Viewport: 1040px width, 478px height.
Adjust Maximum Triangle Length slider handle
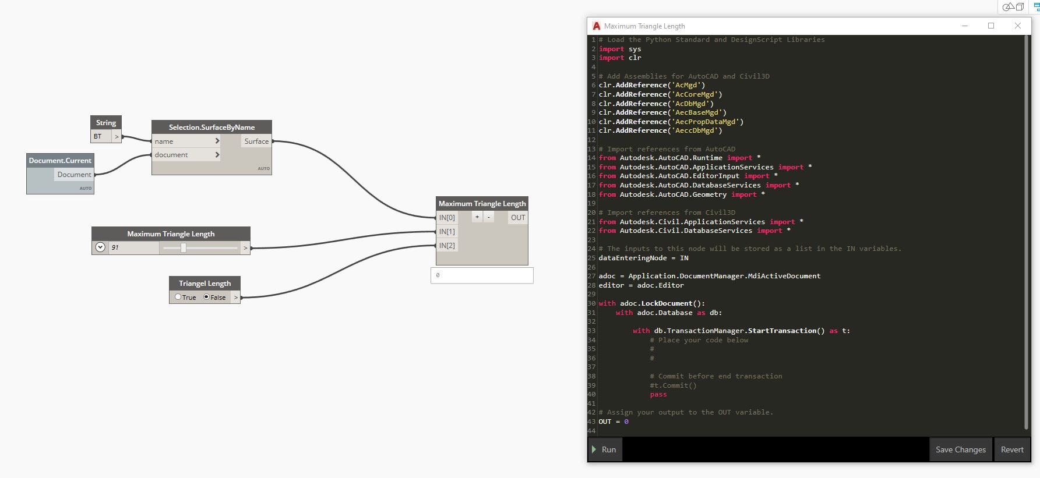pyautogui.click(x=184, y=247)
